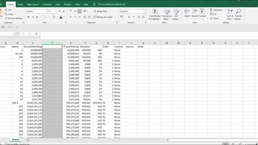Toggle Middle Align
Viewport: 258px width, 145px height.
[x=75, y=11]
